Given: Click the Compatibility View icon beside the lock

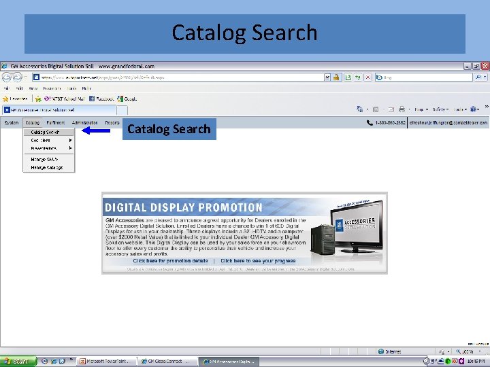Looking at the screenshot, I should tap(348, 77).
